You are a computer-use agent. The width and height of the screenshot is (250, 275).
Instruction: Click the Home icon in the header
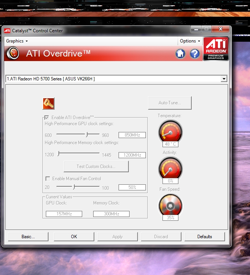click(180, 53)
